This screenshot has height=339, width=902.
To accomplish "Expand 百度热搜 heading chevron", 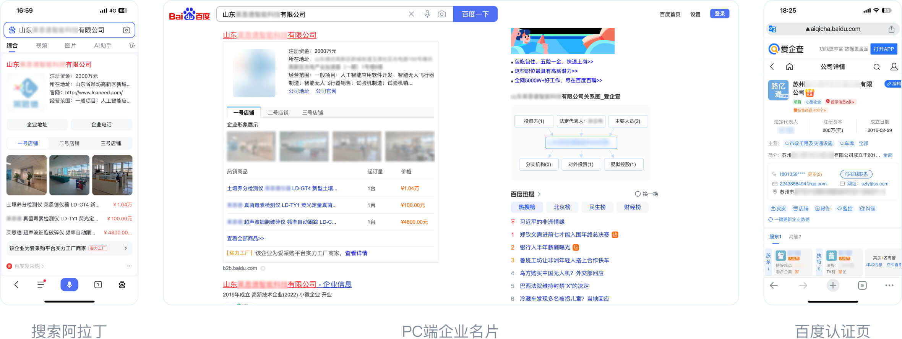I will (539, 194).
